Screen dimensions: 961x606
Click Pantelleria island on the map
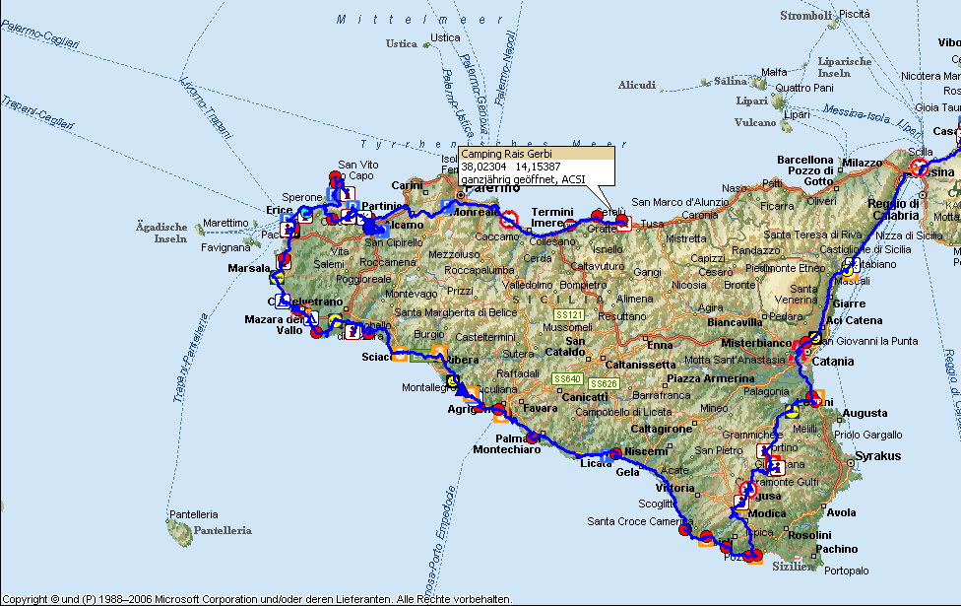tap(180, 532)
